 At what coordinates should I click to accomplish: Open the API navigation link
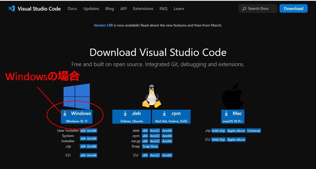pyautogui.click(x=123, y=9)
